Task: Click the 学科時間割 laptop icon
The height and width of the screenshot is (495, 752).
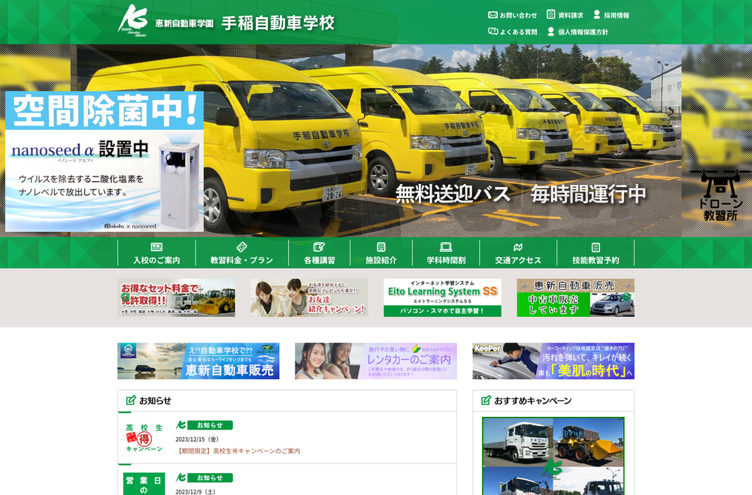Action: (446, 247)
